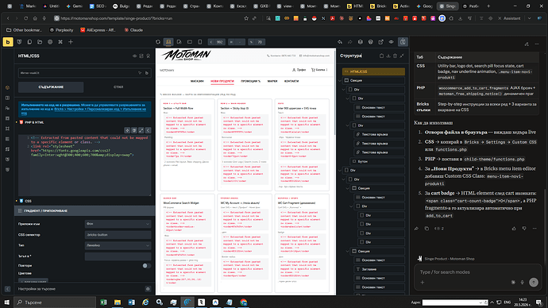Click НОВИ ПРОДУКТИ in the site menu

point(222,81)
